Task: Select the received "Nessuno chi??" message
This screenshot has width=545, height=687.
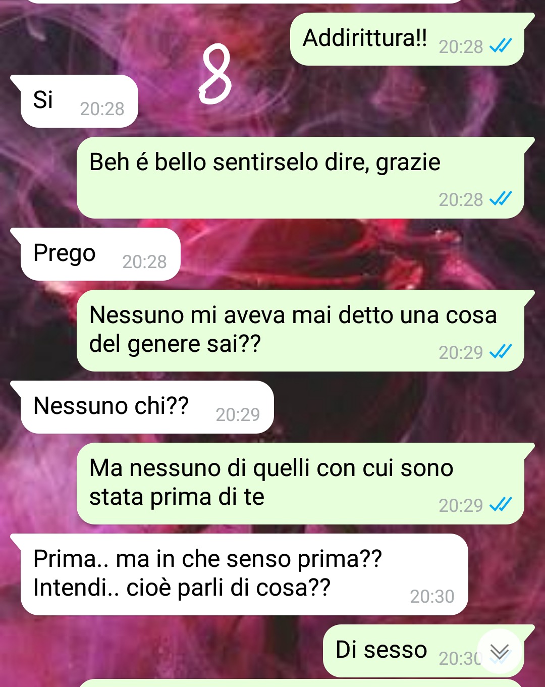Action: pos(142,407)
